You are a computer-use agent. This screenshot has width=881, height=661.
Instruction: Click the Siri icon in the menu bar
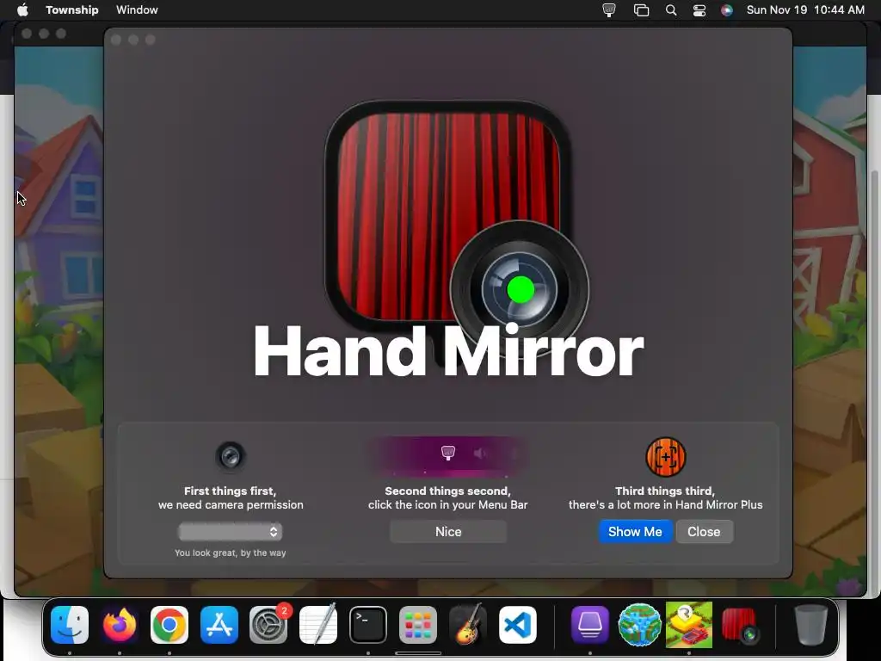click(726, 10)
